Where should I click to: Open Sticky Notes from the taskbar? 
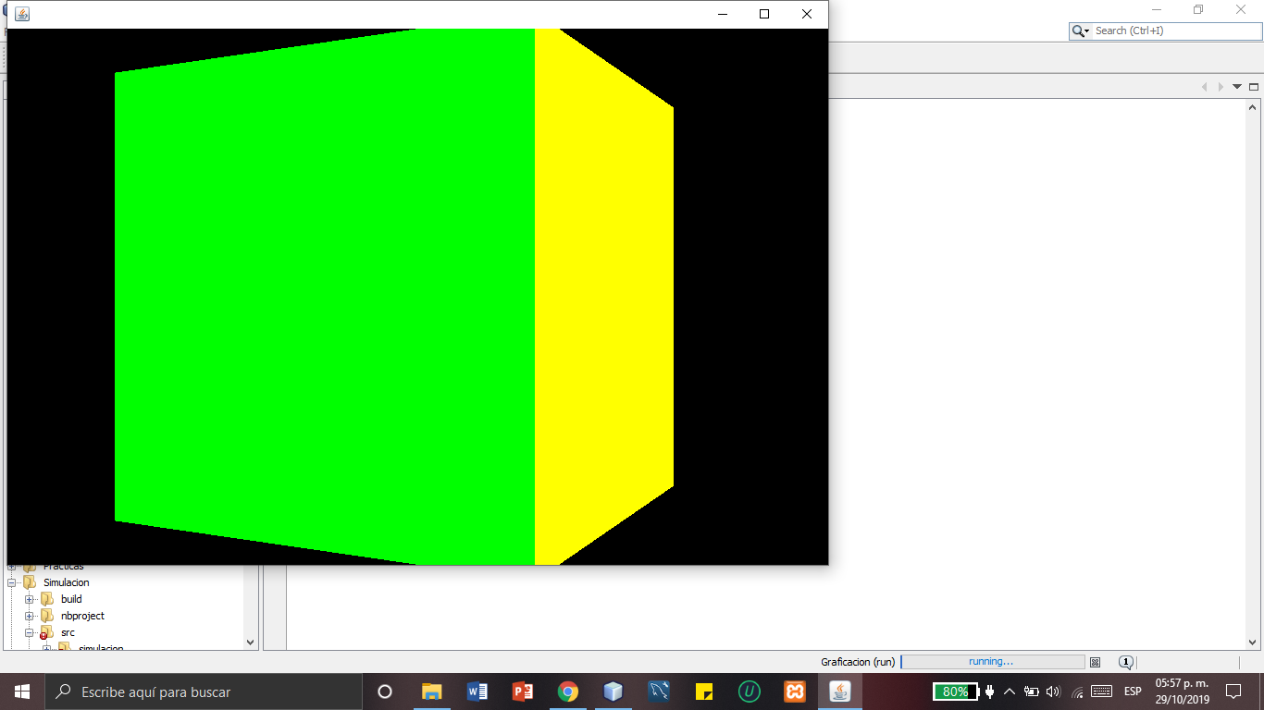tap(704, 691)
